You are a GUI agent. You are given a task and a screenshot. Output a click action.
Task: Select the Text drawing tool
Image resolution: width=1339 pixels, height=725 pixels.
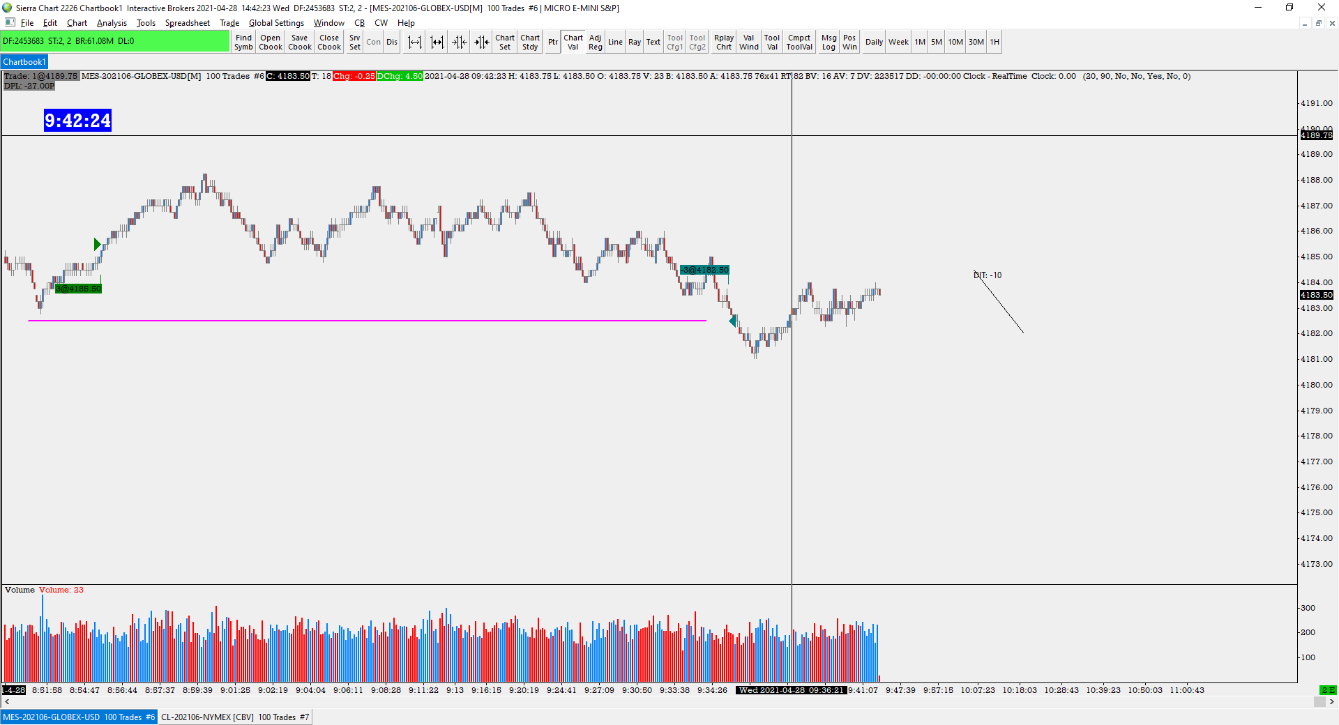pos(653,42)
